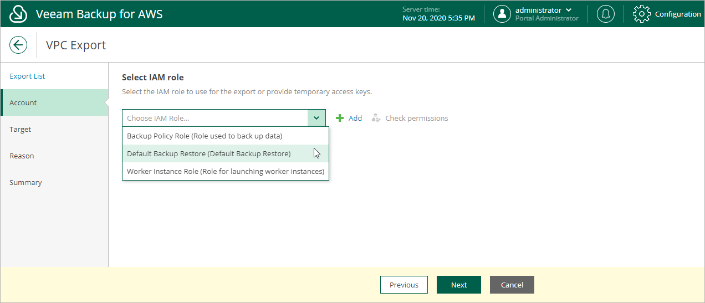Image resolution: width=705 pixels, height=303 pixels.
Task: Click the server time display
Action: coord(439,14)
